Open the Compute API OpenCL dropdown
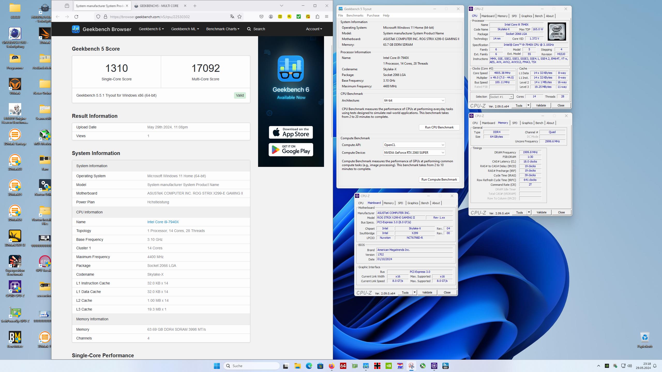Screen dimensions: 662x372 414,145
